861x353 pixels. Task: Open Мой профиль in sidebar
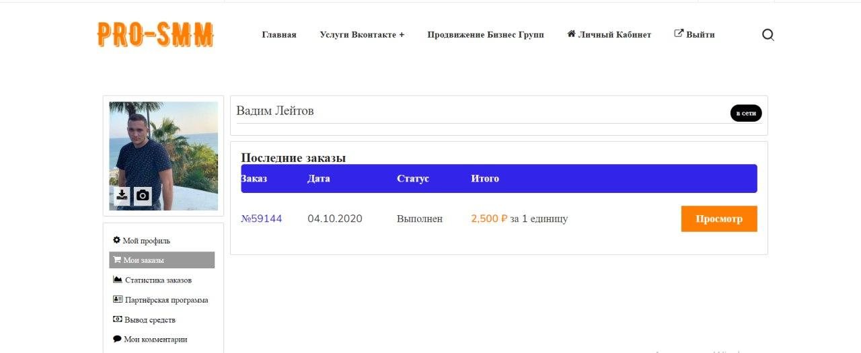pyautogui.click(x=142, y=241)
